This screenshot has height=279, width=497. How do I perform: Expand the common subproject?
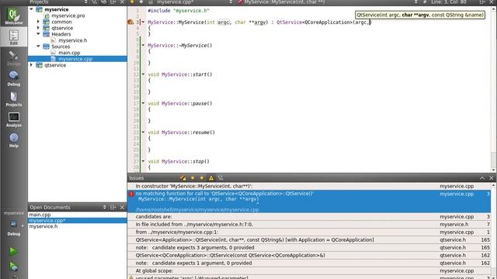click(x=38, y=22)
